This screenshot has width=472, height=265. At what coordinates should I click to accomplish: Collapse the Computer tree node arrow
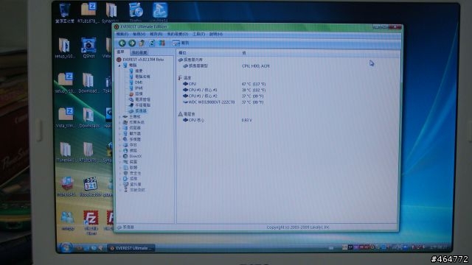pyautogui.click(x=119, y=66)
